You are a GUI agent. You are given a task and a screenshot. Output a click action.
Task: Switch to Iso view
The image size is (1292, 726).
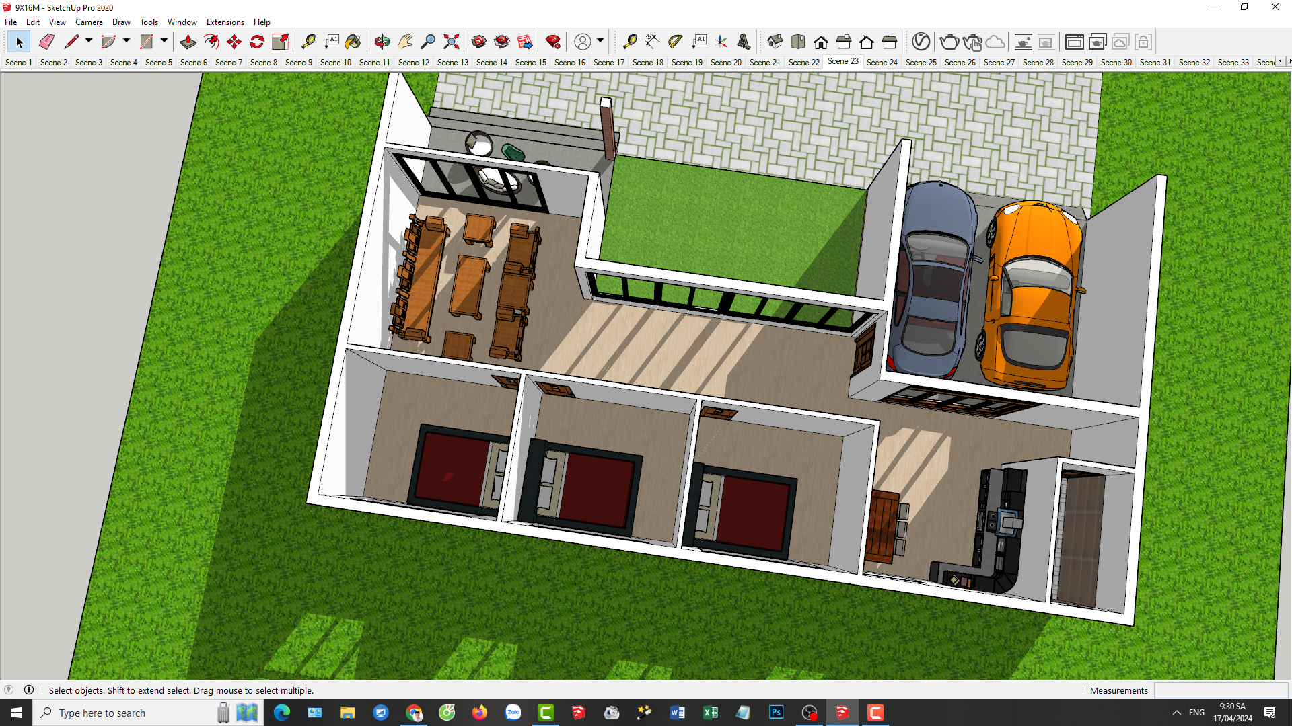point(775,42)
